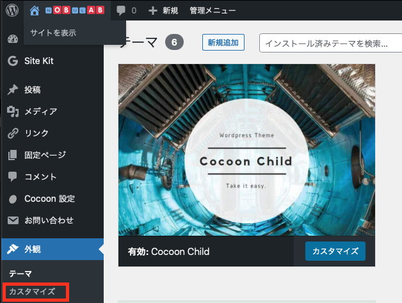Select サイトを表示 from the dropdown

53,33
